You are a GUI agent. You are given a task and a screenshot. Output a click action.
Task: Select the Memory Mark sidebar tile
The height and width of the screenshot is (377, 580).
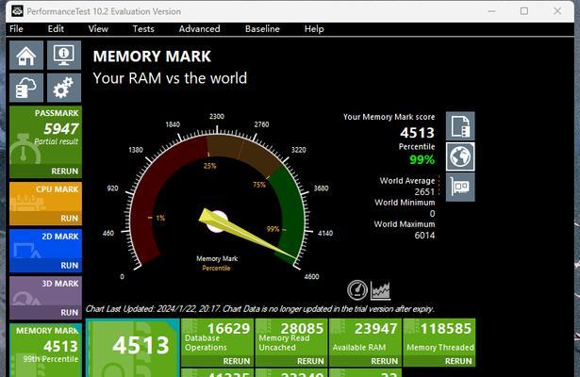[x=45, y=350]
